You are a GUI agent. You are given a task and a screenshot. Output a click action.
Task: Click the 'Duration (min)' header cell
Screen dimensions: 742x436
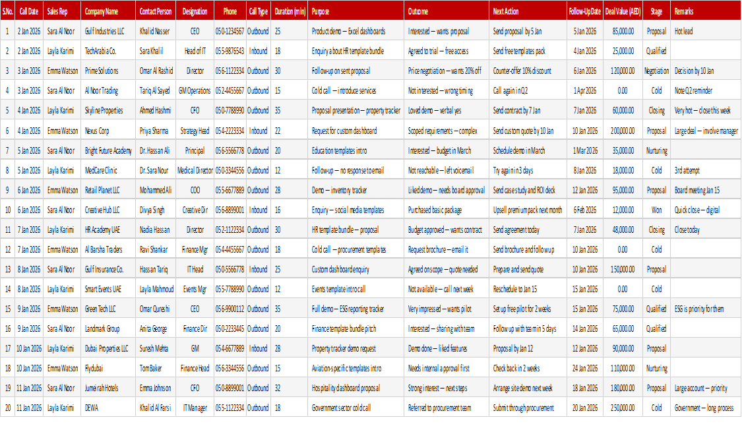click(290, 11)
